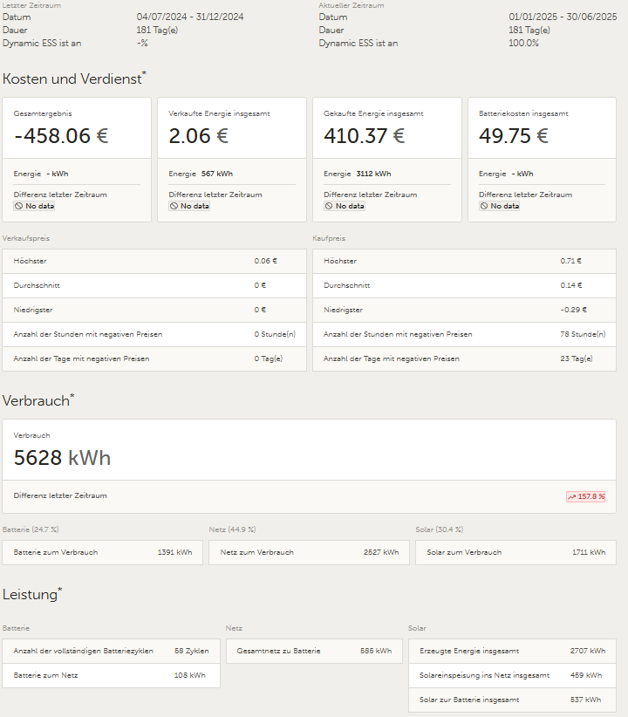The image size is (628, 717).
Task: Click the Dynamic ESS value 100.0%
Action: coord(523,44)
